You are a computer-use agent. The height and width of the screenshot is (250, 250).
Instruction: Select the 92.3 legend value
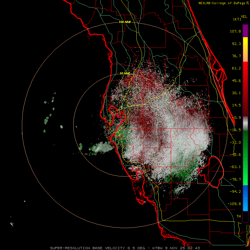click(236, 44)
